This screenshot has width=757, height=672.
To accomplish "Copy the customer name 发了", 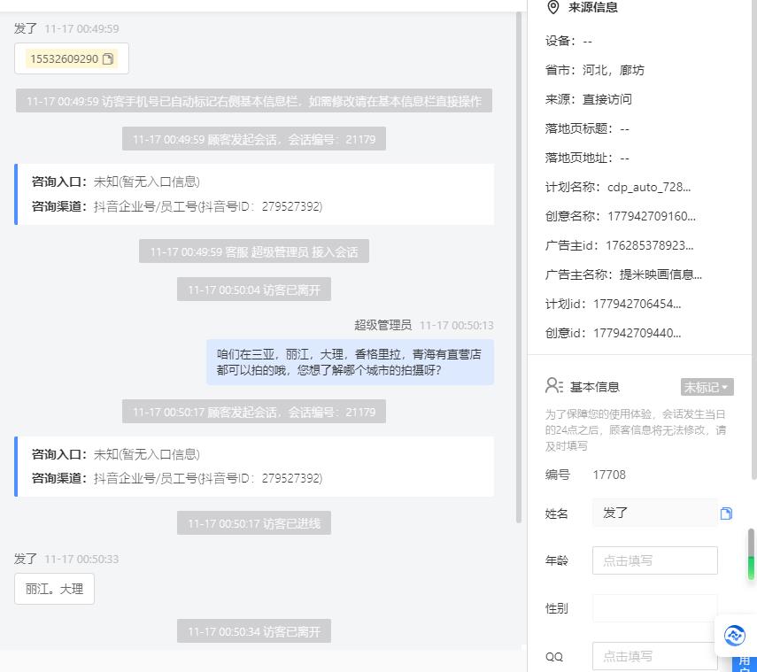I will (x=726, y=514).
